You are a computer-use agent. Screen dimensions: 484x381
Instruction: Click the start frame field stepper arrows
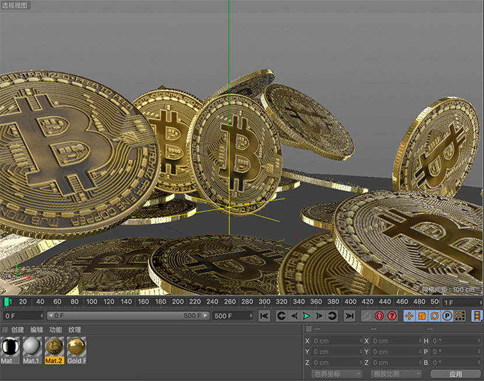tap(41, 316)
